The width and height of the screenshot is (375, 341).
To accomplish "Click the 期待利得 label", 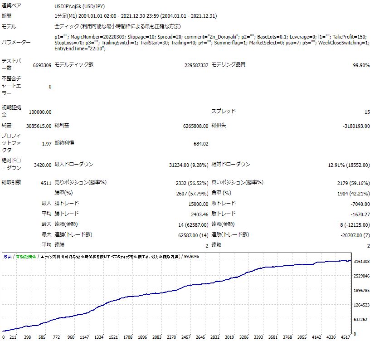I will coord(64,143).
